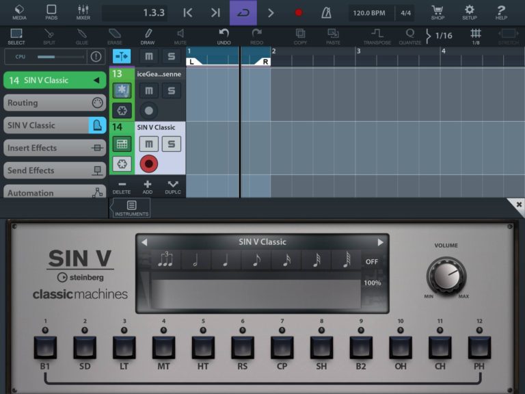Toggle global solo for all tracks
The height and width of the screenshot is (394, 525).
click(x=171, y=56)
